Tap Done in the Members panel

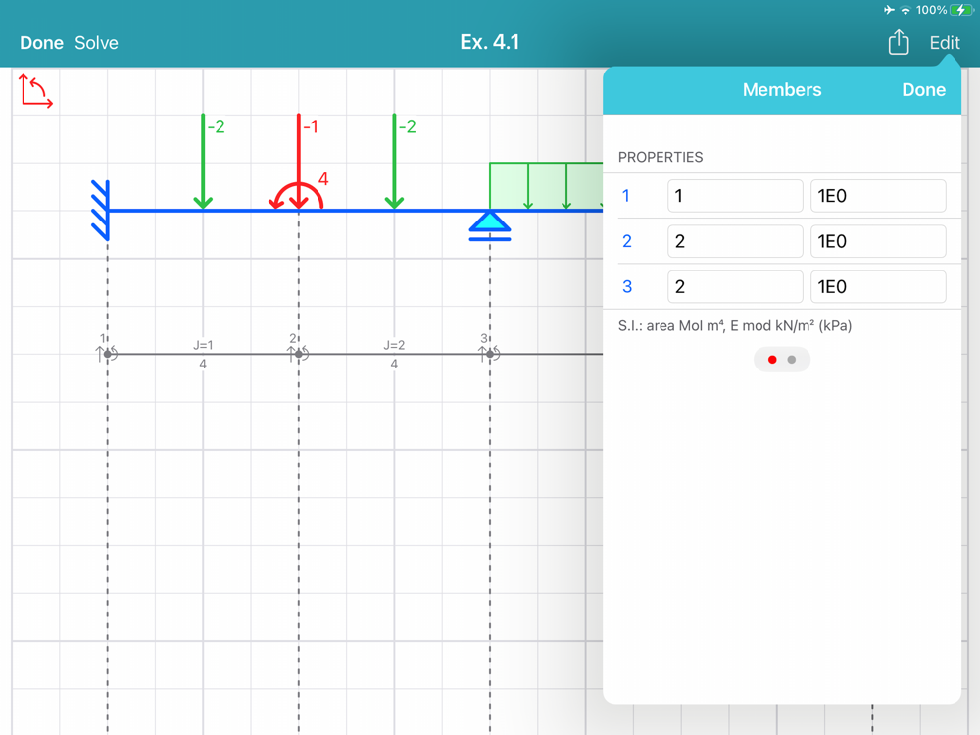[923, 90]
